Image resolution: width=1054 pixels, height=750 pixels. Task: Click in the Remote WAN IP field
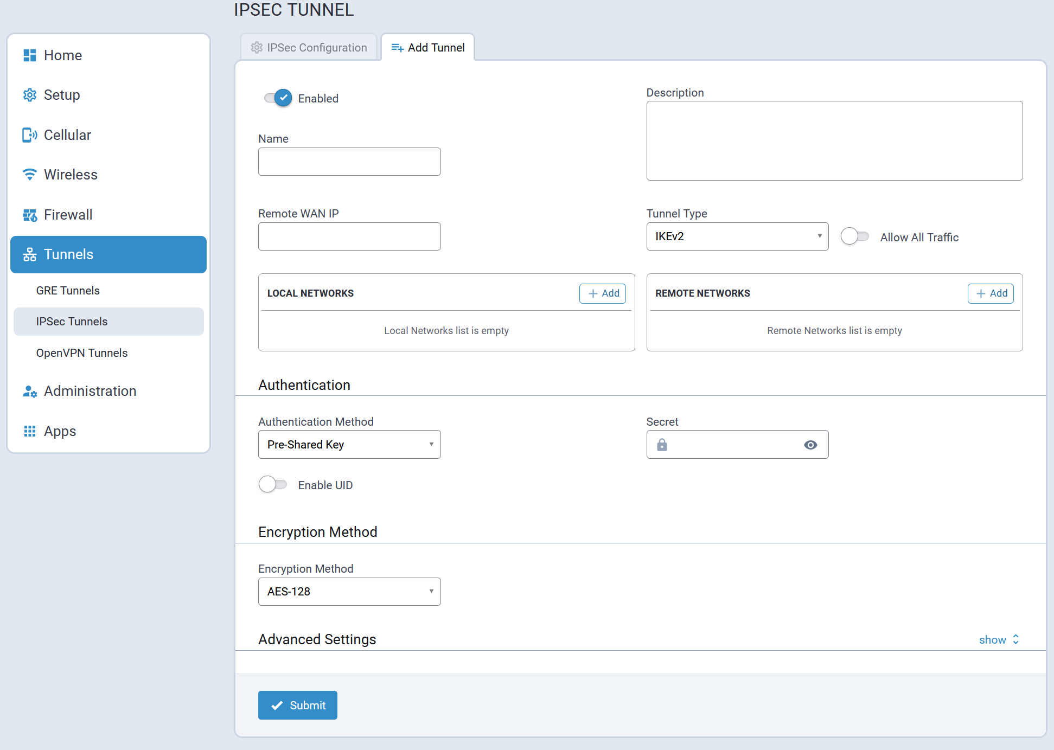pos(349,236)
